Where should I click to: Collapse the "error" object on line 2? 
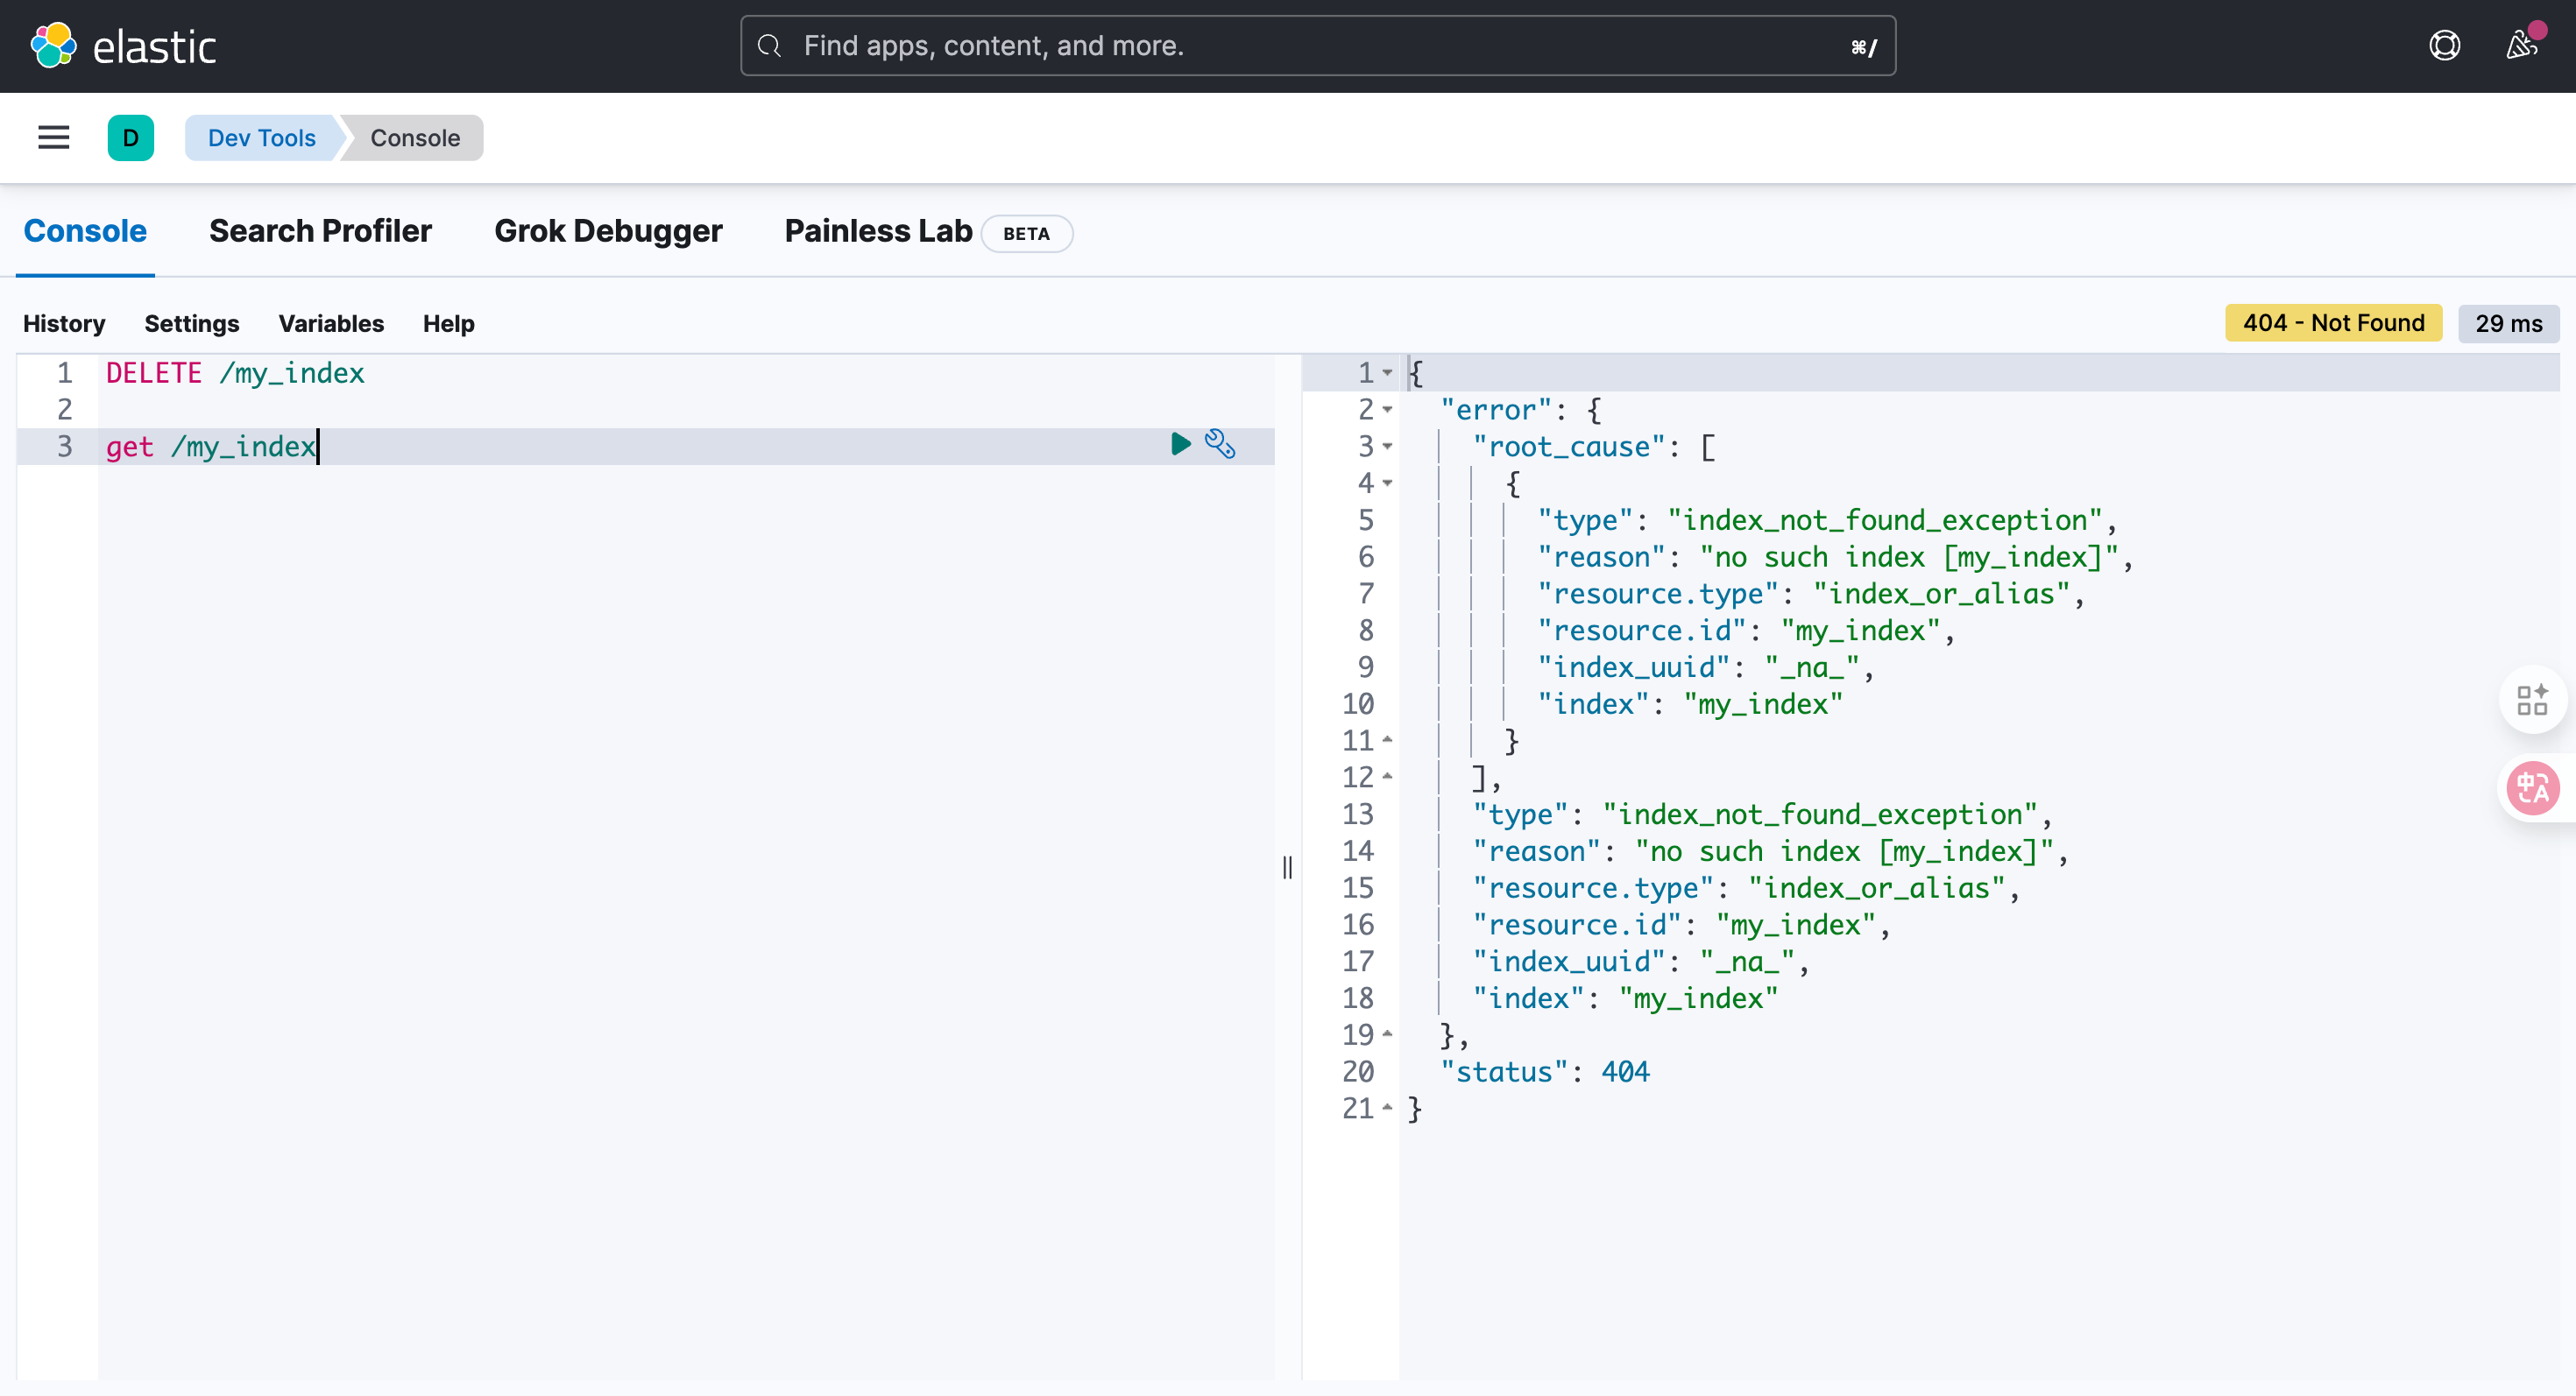1388,410
